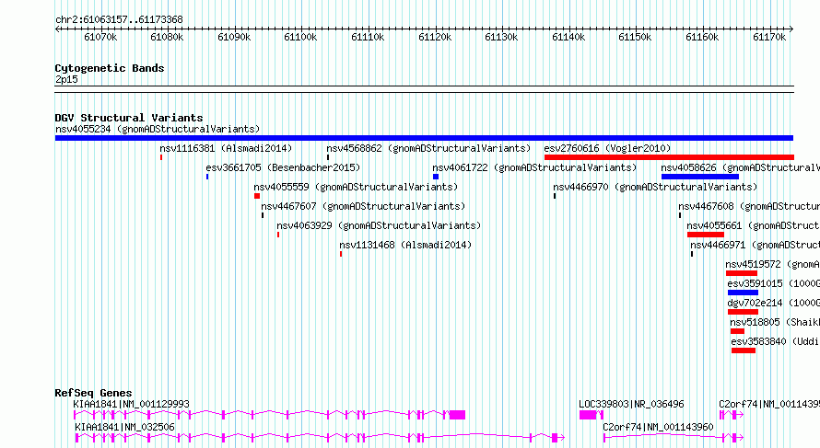Click the RefSeq Genes track title
Screen dimensions: 820x448
(94, 393)
